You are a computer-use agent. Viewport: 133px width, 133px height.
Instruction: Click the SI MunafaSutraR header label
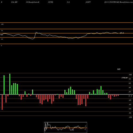tap(33, 2)
